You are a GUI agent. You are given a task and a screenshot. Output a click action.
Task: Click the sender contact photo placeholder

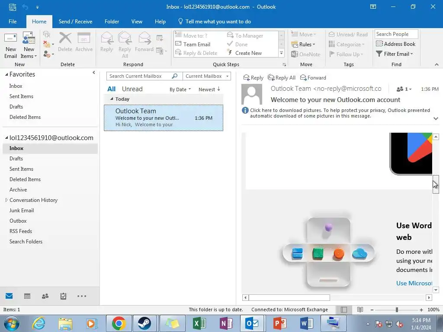tap(252, 94)
